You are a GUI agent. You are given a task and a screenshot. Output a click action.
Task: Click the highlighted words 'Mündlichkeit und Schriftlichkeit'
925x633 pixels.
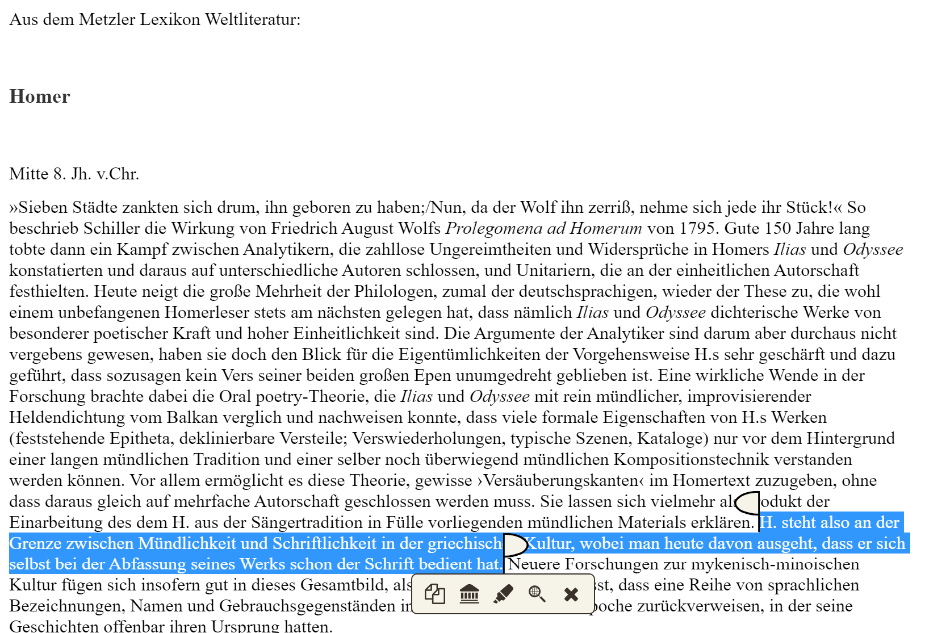258,543
